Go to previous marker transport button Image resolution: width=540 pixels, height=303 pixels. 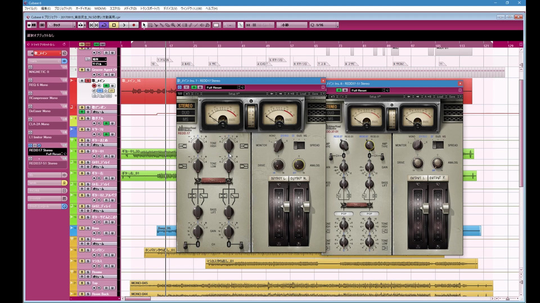click(91, 25)
